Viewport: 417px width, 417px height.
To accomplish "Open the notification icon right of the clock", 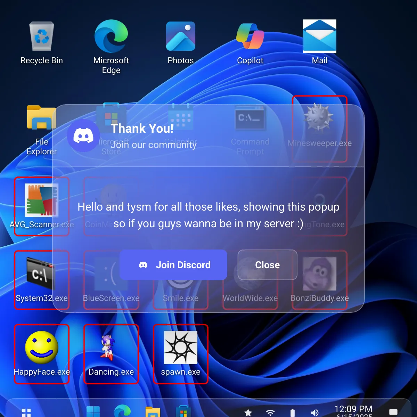I will click(393, 412).
